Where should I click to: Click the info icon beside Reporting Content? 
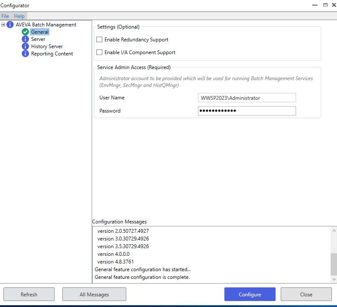tap(25, 54)
